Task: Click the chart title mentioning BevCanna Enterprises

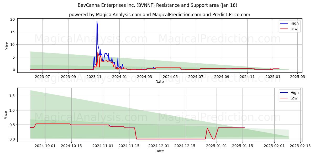Action: coord(157,5)
